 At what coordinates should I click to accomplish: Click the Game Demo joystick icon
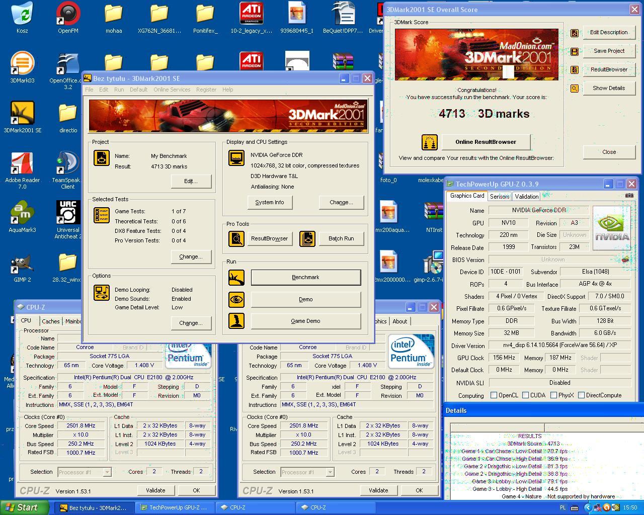tap(236, 321)
